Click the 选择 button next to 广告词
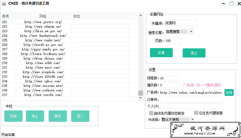The height and width of the screenshot is (138, 241). coord(229,92)
